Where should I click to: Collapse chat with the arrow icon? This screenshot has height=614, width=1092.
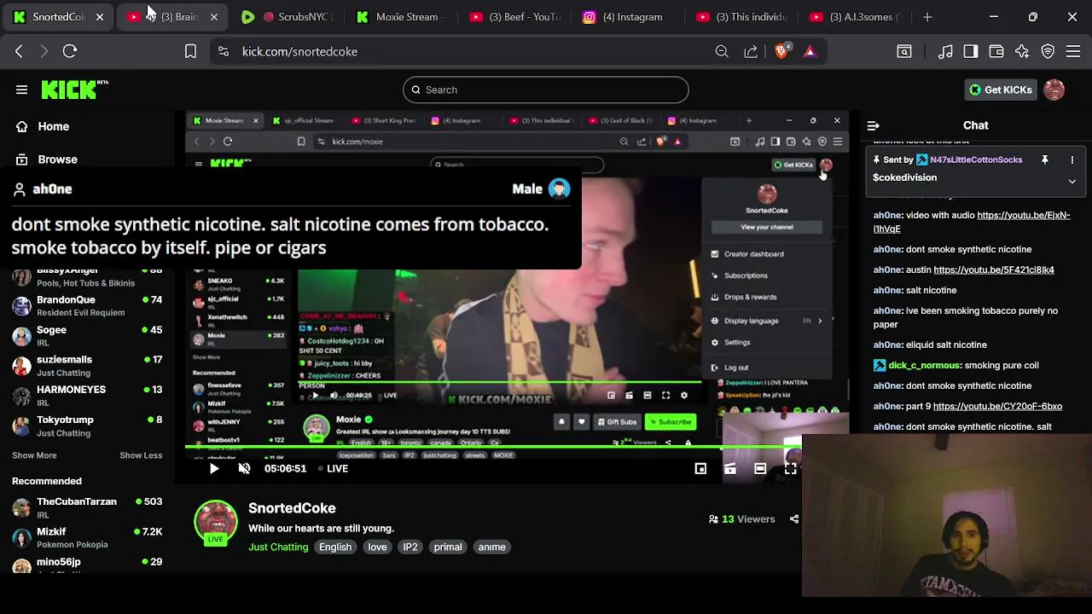pos(873,125)
